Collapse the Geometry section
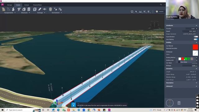 coord(196,69)
